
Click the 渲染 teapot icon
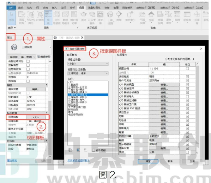click(x=84, y=17)
